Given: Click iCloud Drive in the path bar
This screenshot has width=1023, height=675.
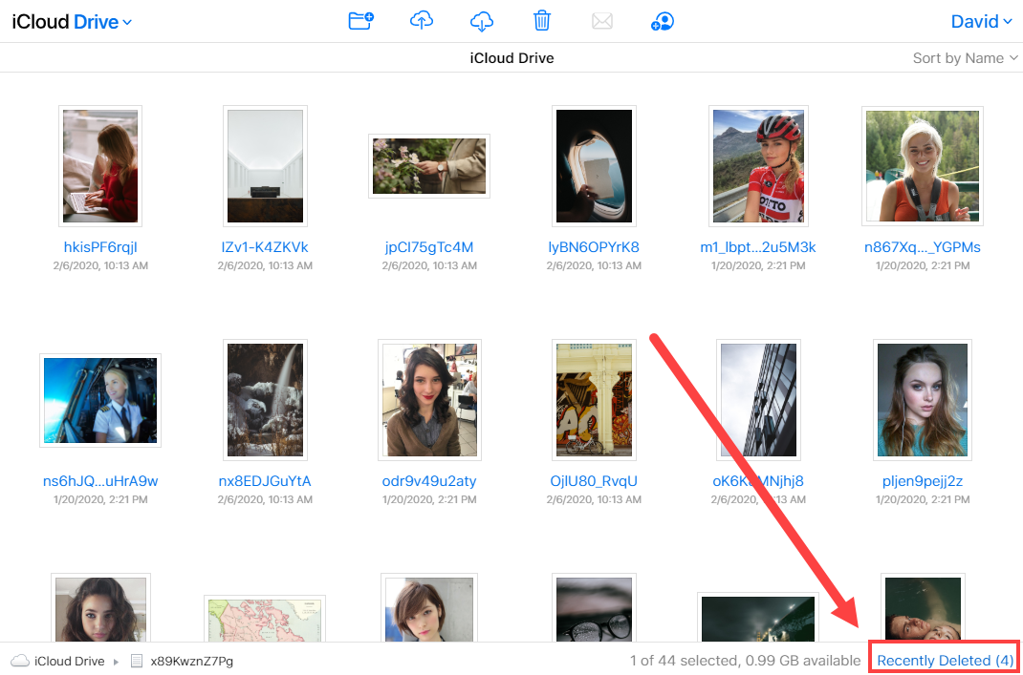Looking at the screenshot, I should coord(69,661).
